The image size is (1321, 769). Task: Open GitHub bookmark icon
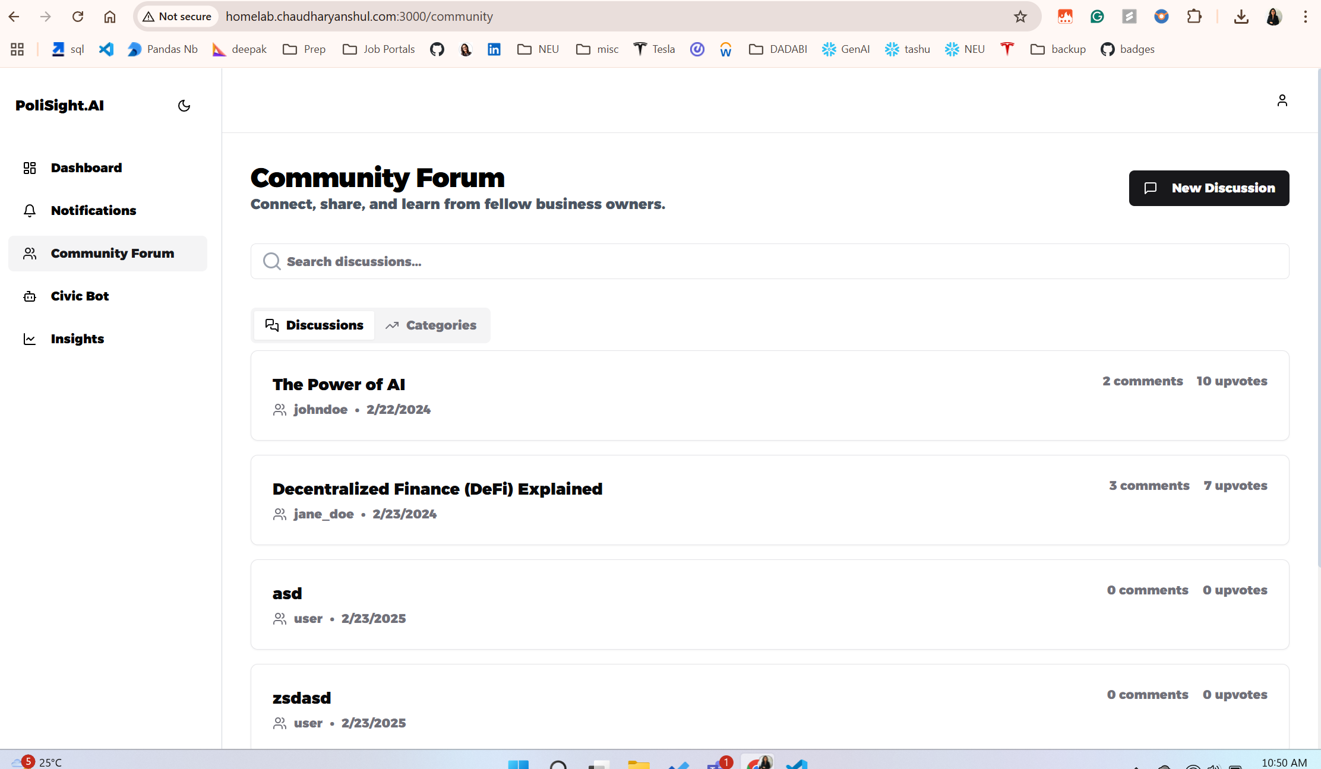click(437, 49)
